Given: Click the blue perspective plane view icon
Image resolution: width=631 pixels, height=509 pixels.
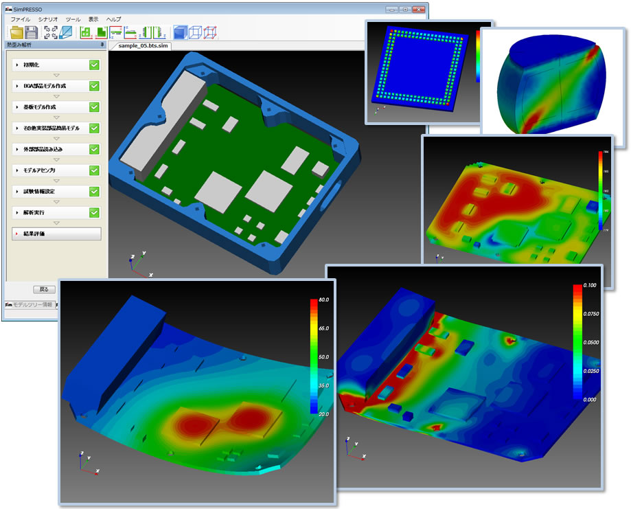Looking at the screenshot, I should pyautogui.click(x=66, y=32).
